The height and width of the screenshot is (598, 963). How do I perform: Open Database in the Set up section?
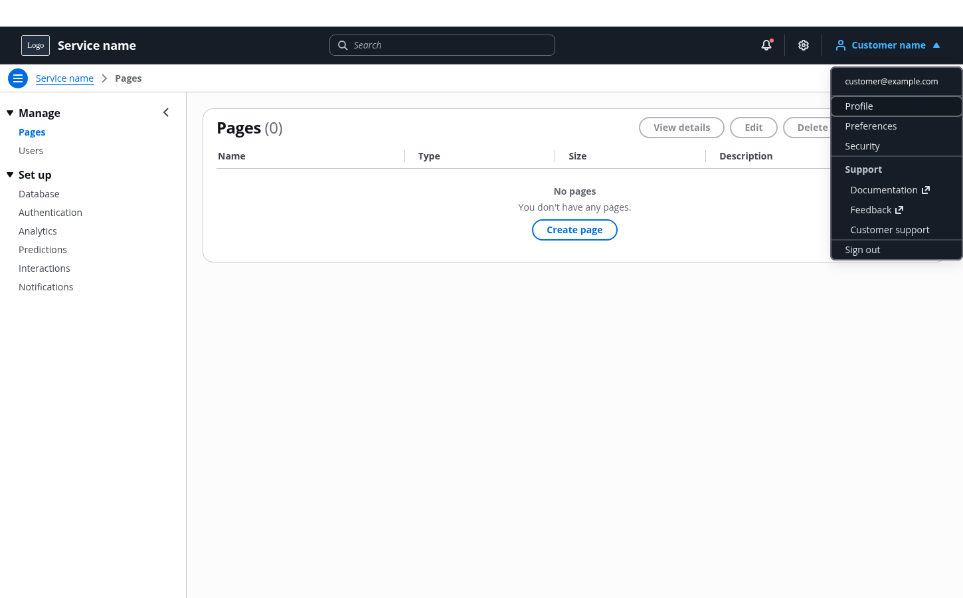(x=39, y=194)
